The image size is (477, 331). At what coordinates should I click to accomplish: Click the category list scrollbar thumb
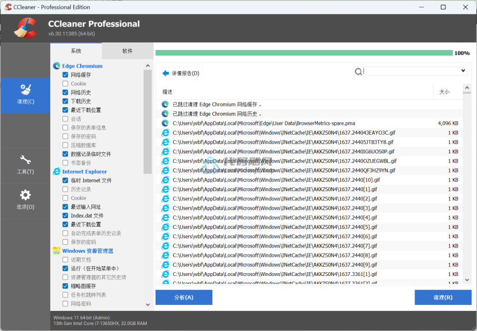[x=148, y=122]
